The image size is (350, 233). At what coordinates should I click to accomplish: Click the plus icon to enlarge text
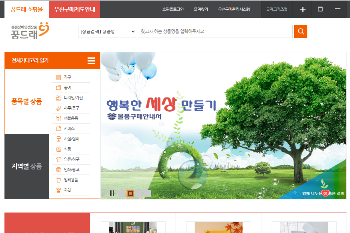point(303,9)
